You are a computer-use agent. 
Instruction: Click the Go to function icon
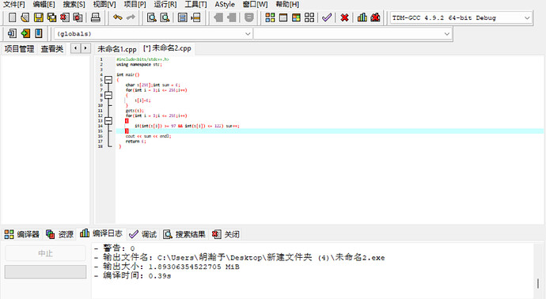coord(182,17)
